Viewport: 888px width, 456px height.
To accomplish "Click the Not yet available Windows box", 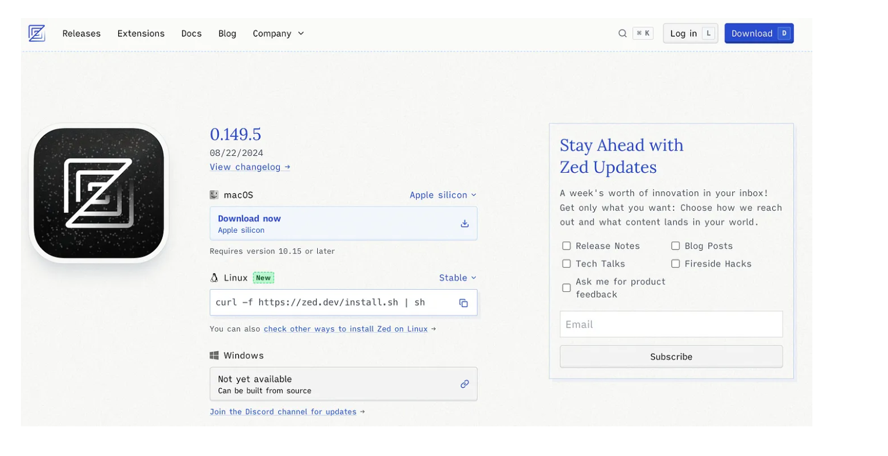I will click(343, 384).
